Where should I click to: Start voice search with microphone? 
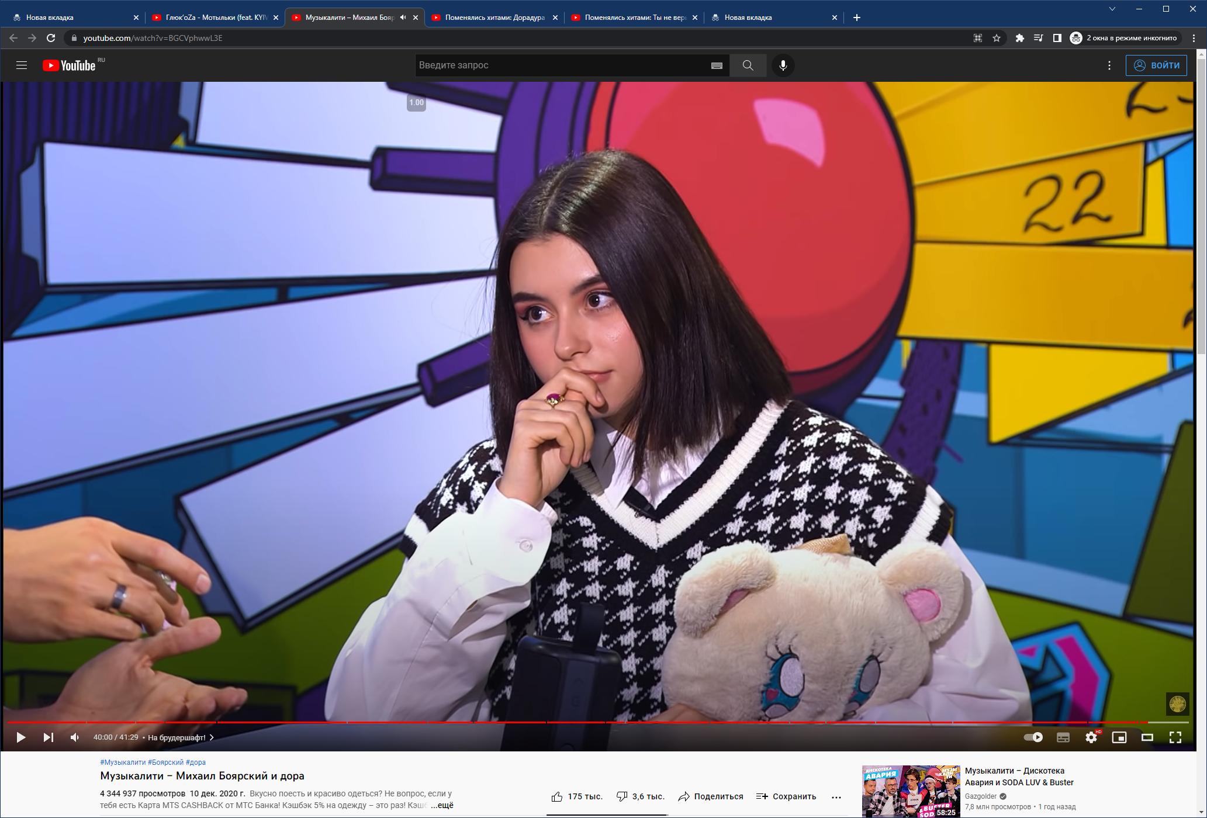pyautogui.click(x=783, y=65)
